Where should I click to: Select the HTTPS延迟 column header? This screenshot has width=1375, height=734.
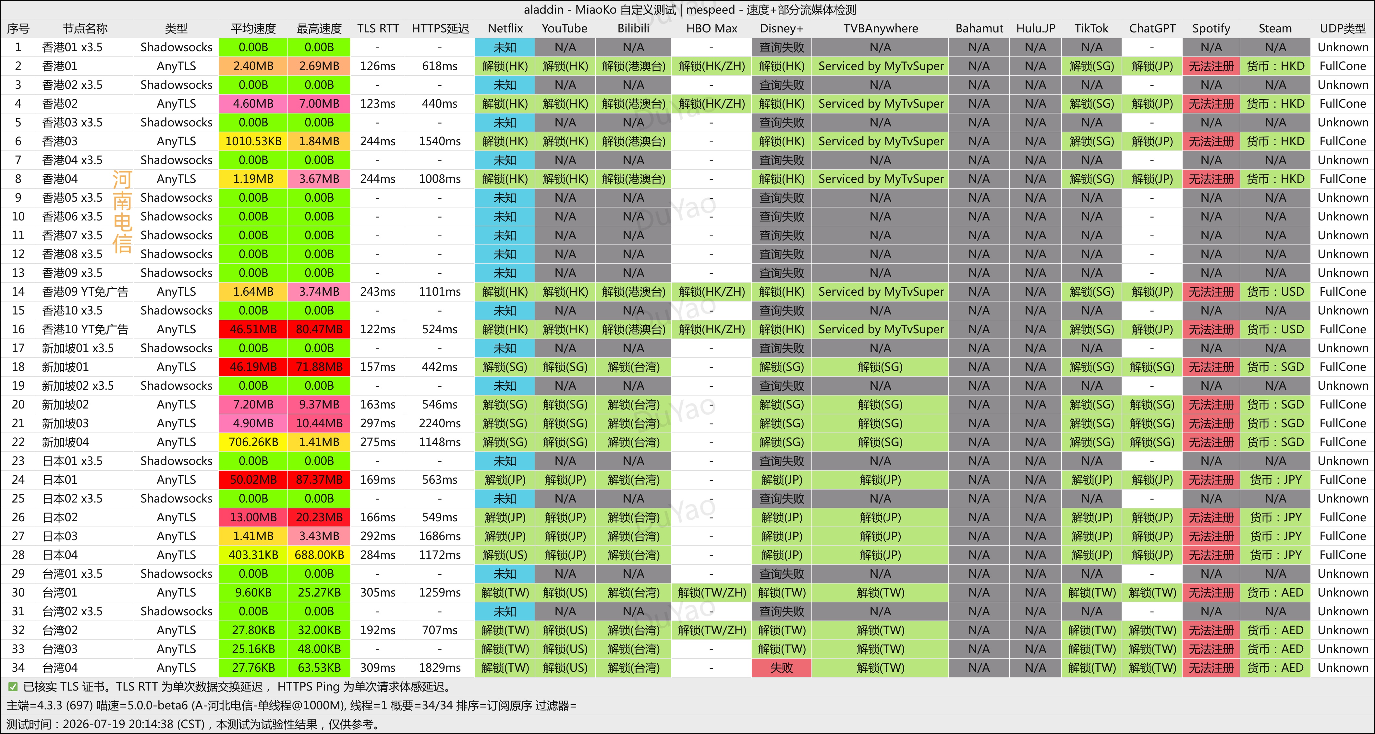[x=440, y=29]
